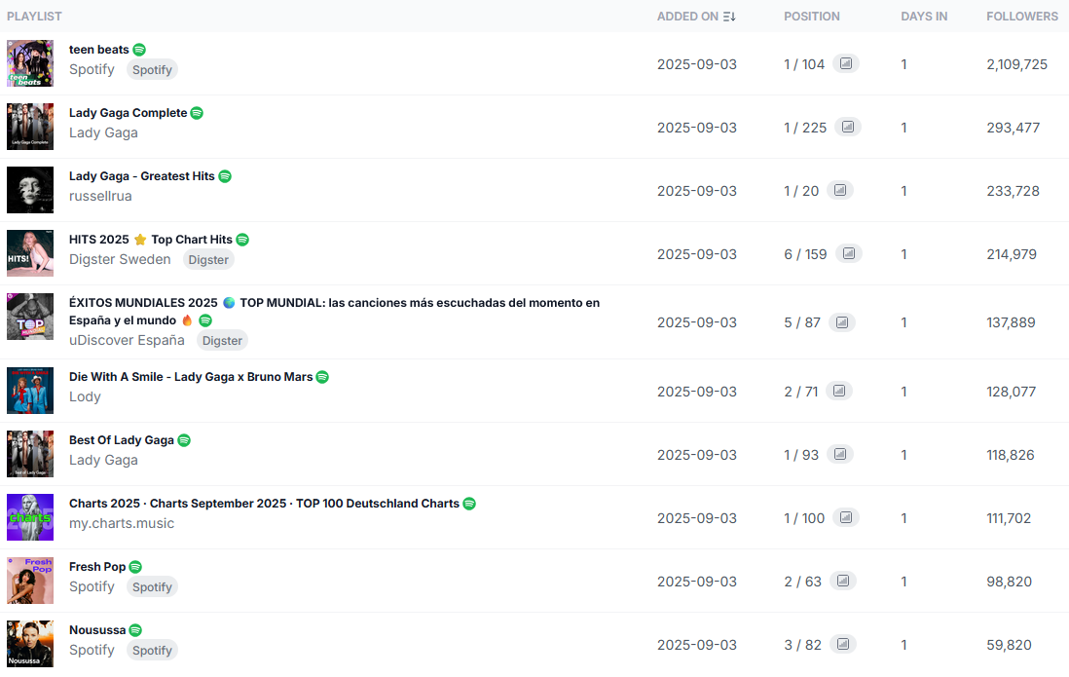Click TOP MUNDIAL cover thumbnail
This screenshot has height=677, width=1069.
click(x=30, y=317)
